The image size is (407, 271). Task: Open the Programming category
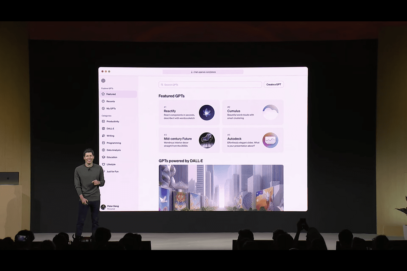(114, 143)
